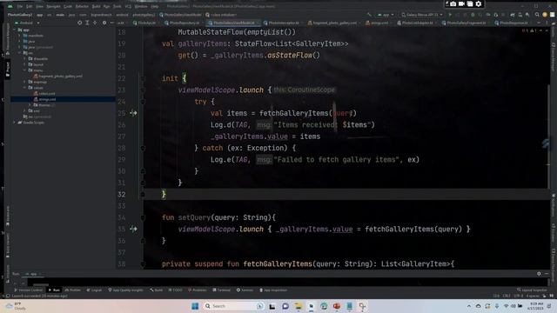
Task: Open the user account avatar icon
Action: [x=545, y=15]
